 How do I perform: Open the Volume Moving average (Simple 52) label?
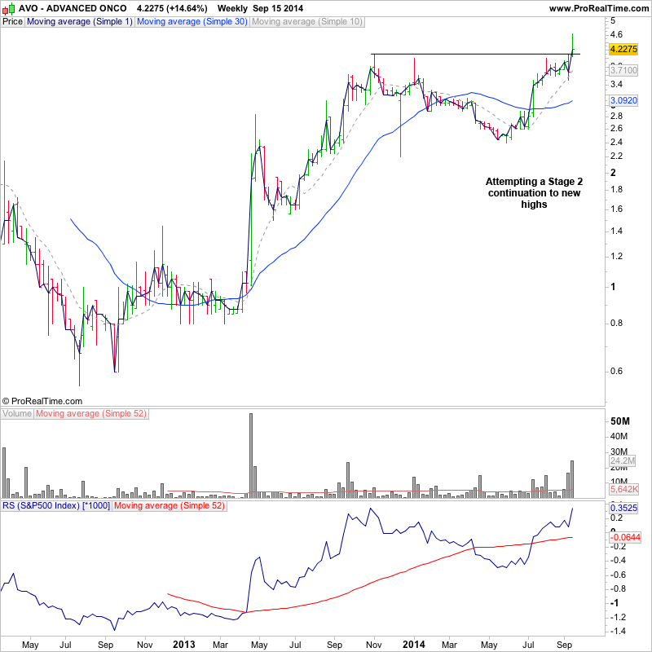[91, 414]
